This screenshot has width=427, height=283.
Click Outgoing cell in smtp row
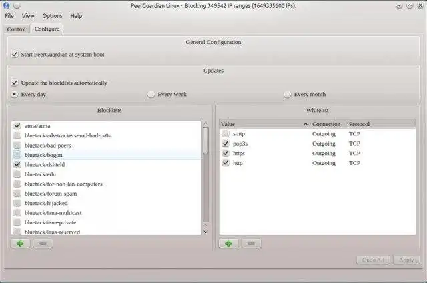click(324, 133)
